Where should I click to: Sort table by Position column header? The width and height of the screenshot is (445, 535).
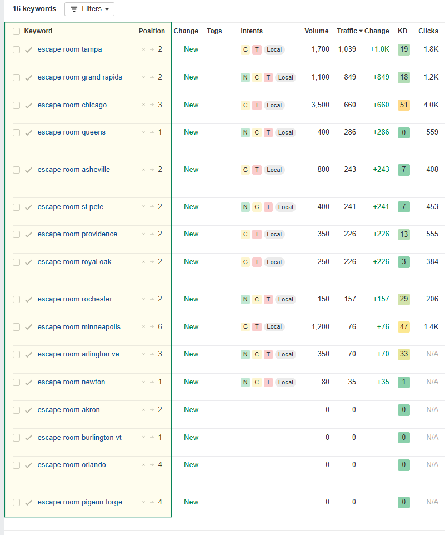[x=152, y=31]
